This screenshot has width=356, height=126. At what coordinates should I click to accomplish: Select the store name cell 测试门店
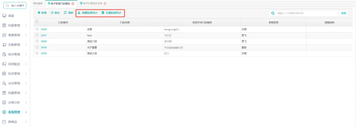tap(125, 41)
